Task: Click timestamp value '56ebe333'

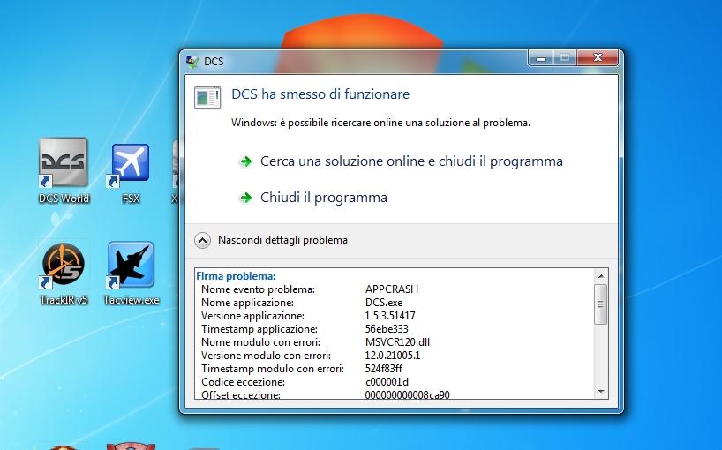Action: coord(387,329)
